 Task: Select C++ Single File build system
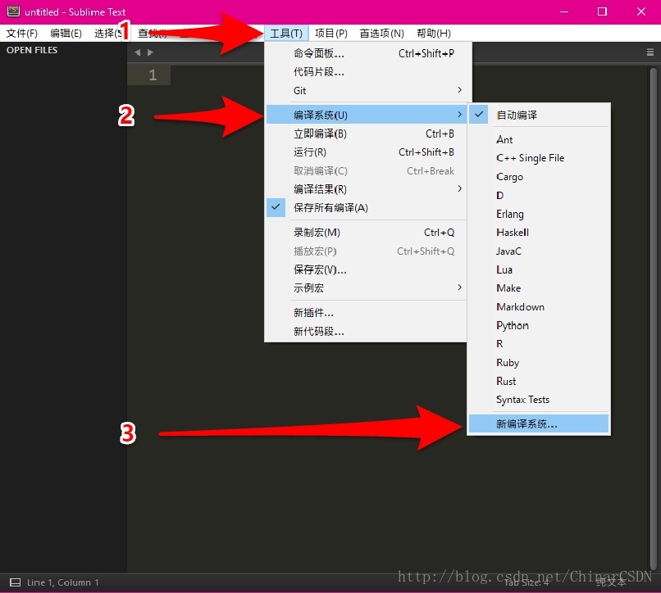(539, 158)
